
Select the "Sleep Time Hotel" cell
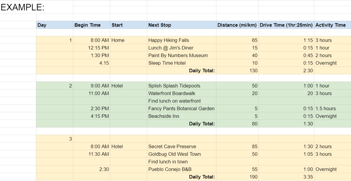[181, 63]
